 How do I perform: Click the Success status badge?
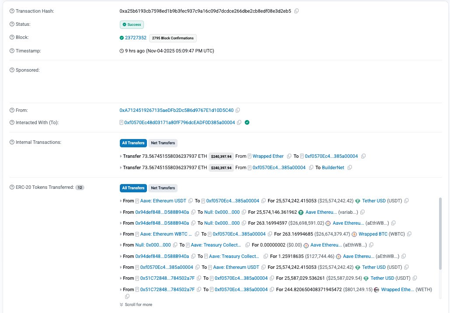132,24
